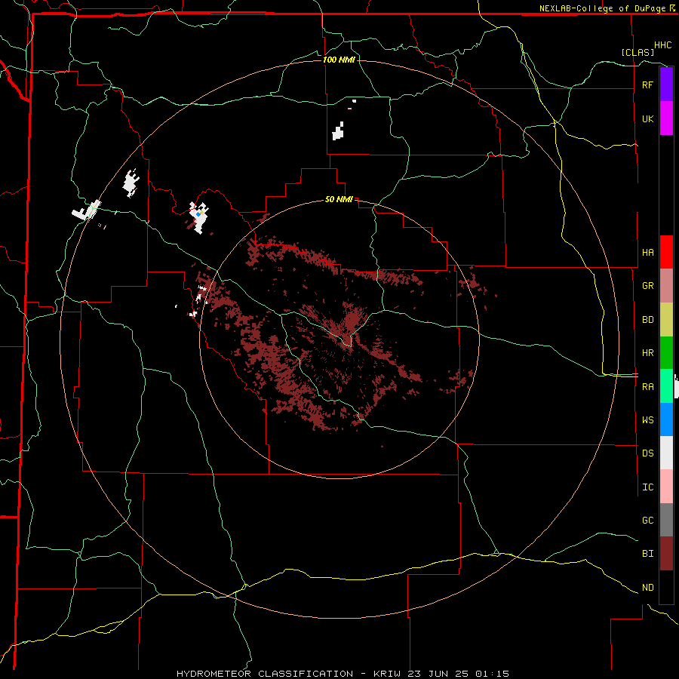Click the RA legend label
Viewport: 679px width, 679px height.
click(x=647, y=387)
